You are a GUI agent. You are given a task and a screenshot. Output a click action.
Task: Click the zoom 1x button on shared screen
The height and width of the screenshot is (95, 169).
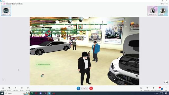point(166,82)
